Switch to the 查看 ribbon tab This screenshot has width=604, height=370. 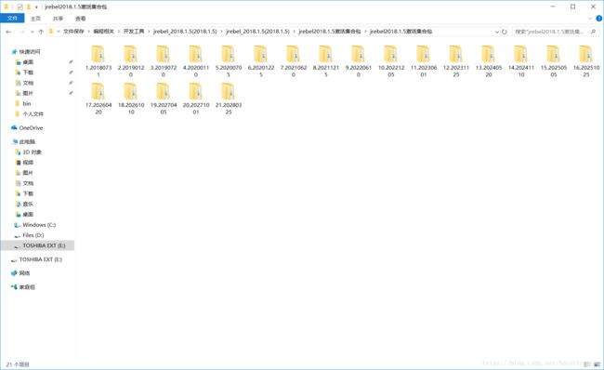click(81, 18)
